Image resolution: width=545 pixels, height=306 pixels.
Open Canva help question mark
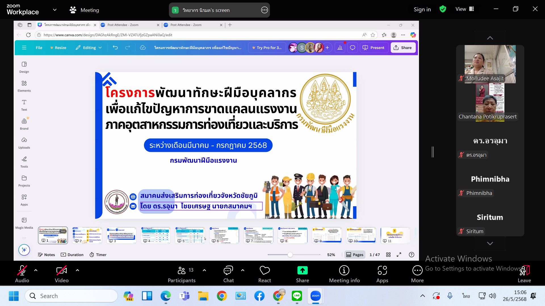412,255
